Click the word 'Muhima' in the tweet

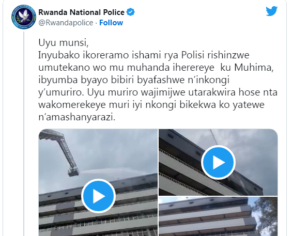point(254,68)
